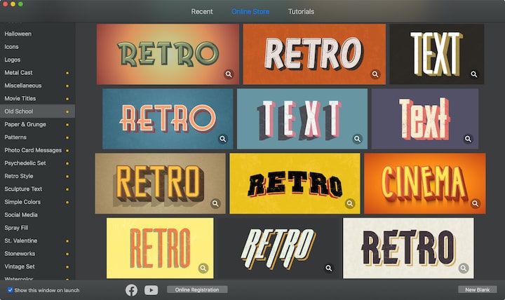Screen dimensions: 505x300
Task: Open the YouTube channel icon
Action: click(x=151, y=290)
